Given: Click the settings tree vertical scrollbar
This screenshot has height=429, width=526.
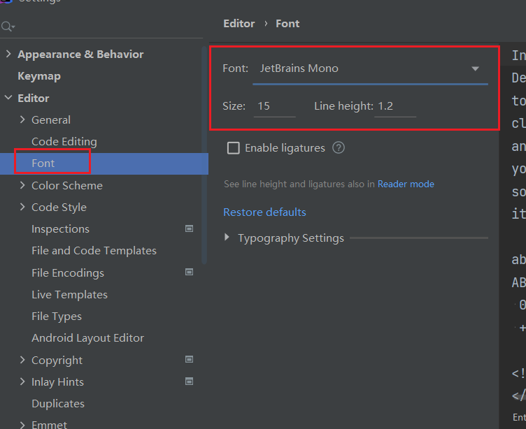Looking at the screenshot, I should (205, 155).
